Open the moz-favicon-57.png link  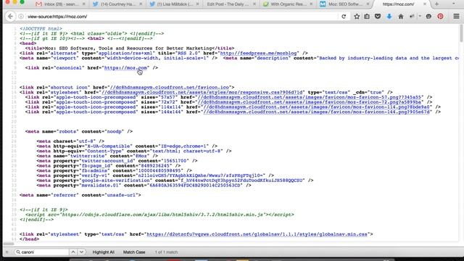[309, 97]
